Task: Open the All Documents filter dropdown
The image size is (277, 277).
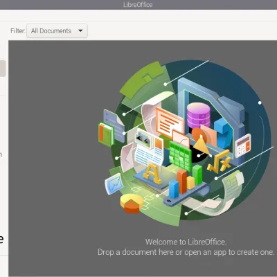Action: pyautogui.click(x=57, y=30)
